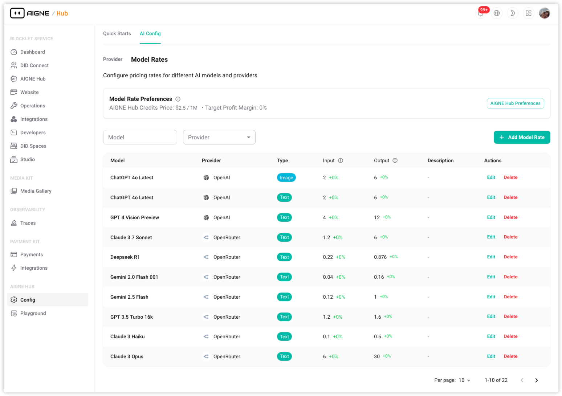Open the Playground sidebar item

pyautogui.click(x=33, y=313)
